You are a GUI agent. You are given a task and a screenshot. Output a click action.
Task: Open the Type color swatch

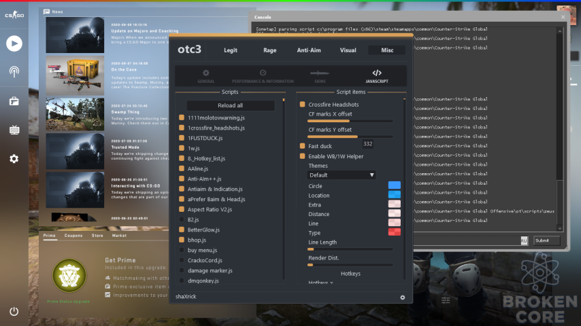pos(395,232)
